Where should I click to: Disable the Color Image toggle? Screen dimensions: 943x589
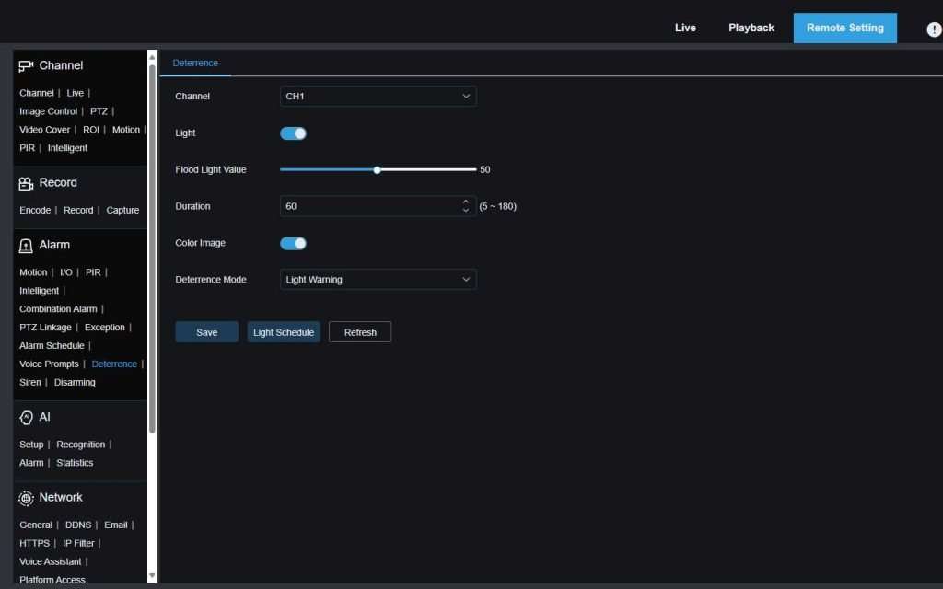click(x=293, y=244)
